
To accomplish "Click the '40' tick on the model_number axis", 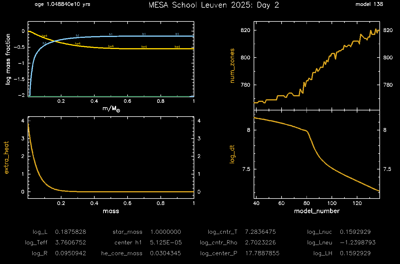I will [x=256, y=203].
